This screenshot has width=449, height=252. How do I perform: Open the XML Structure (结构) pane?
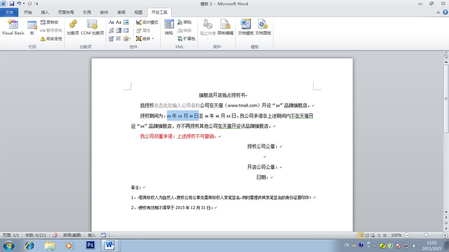pos(169,28)
